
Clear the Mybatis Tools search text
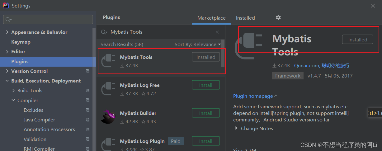click(x=217, y=32)
